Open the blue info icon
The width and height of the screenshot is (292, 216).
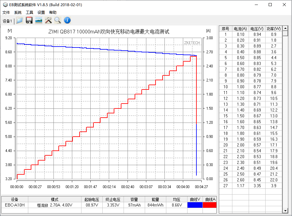click(67, 20)
